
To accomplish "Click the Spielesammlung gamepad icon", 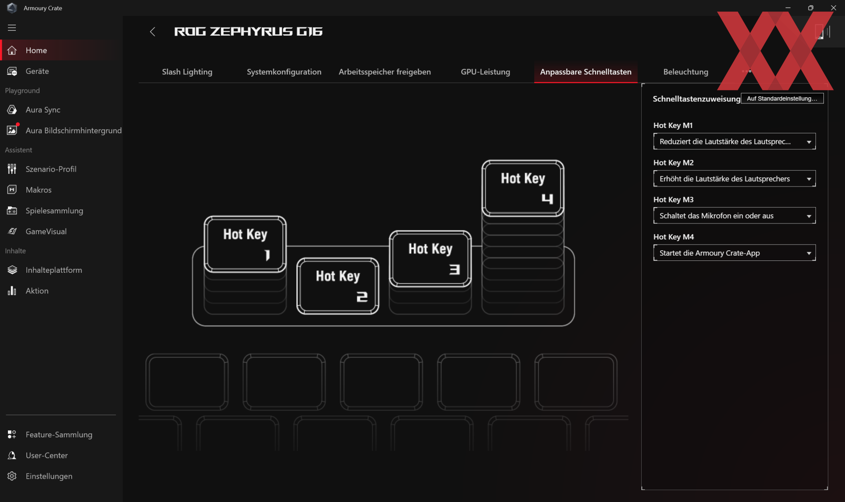I will click(12, 211).
